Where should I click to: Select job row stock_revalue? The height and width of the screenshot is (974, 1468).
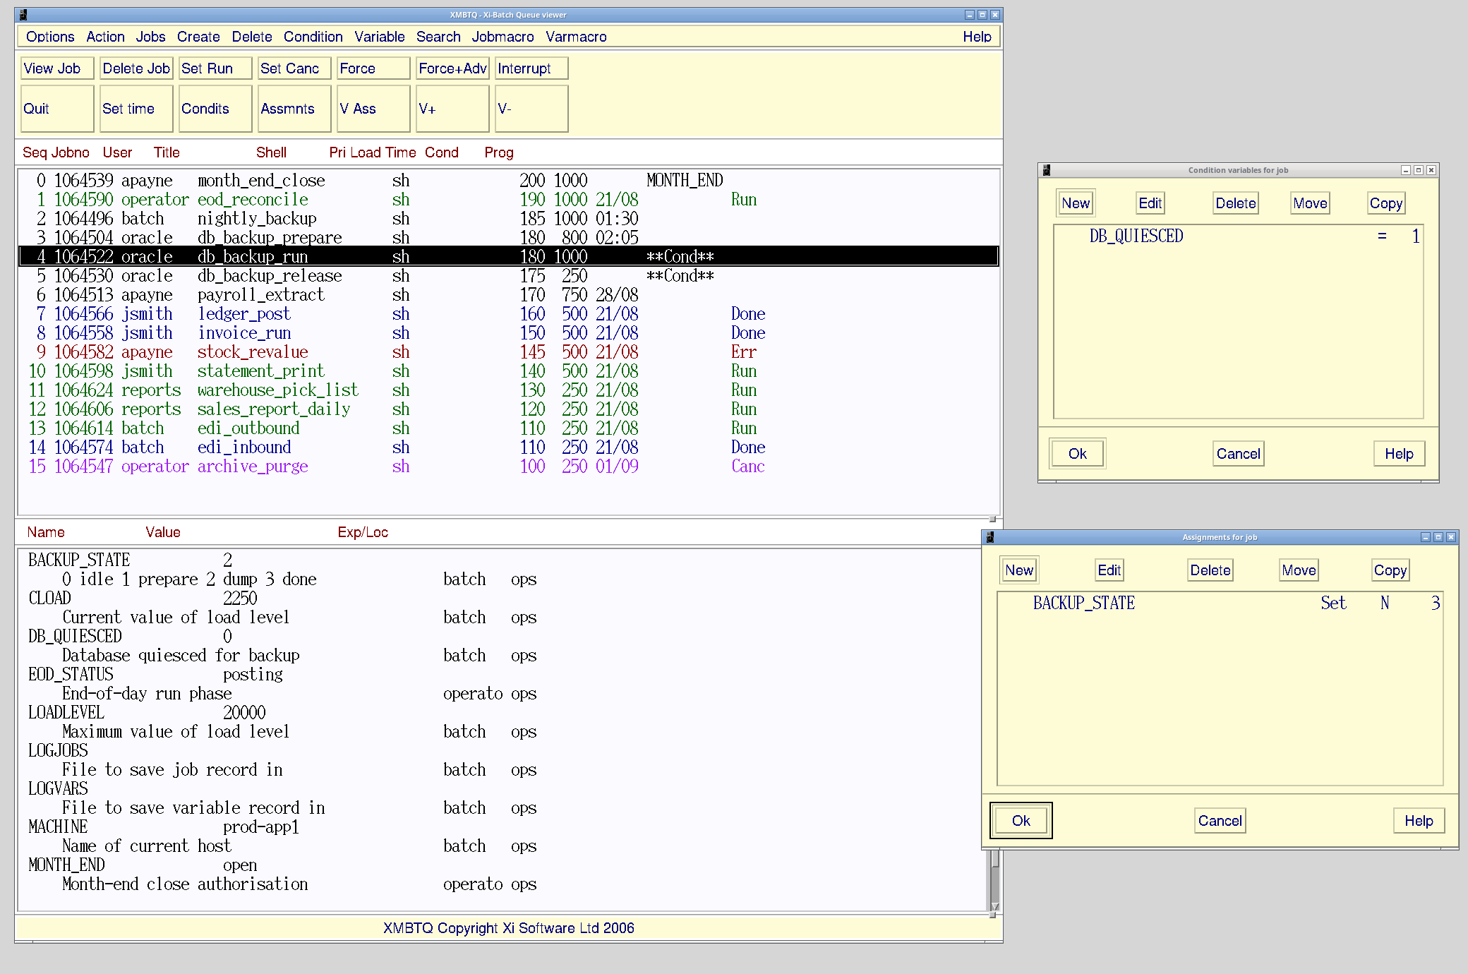tap(508, 352)
